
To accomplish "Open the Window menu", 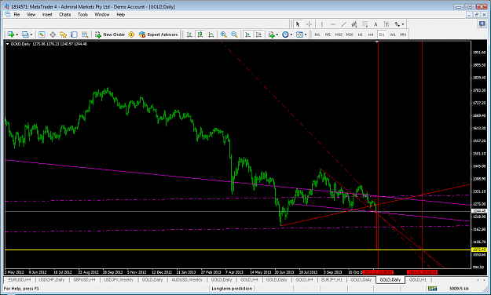I will (x=102, y=14).
